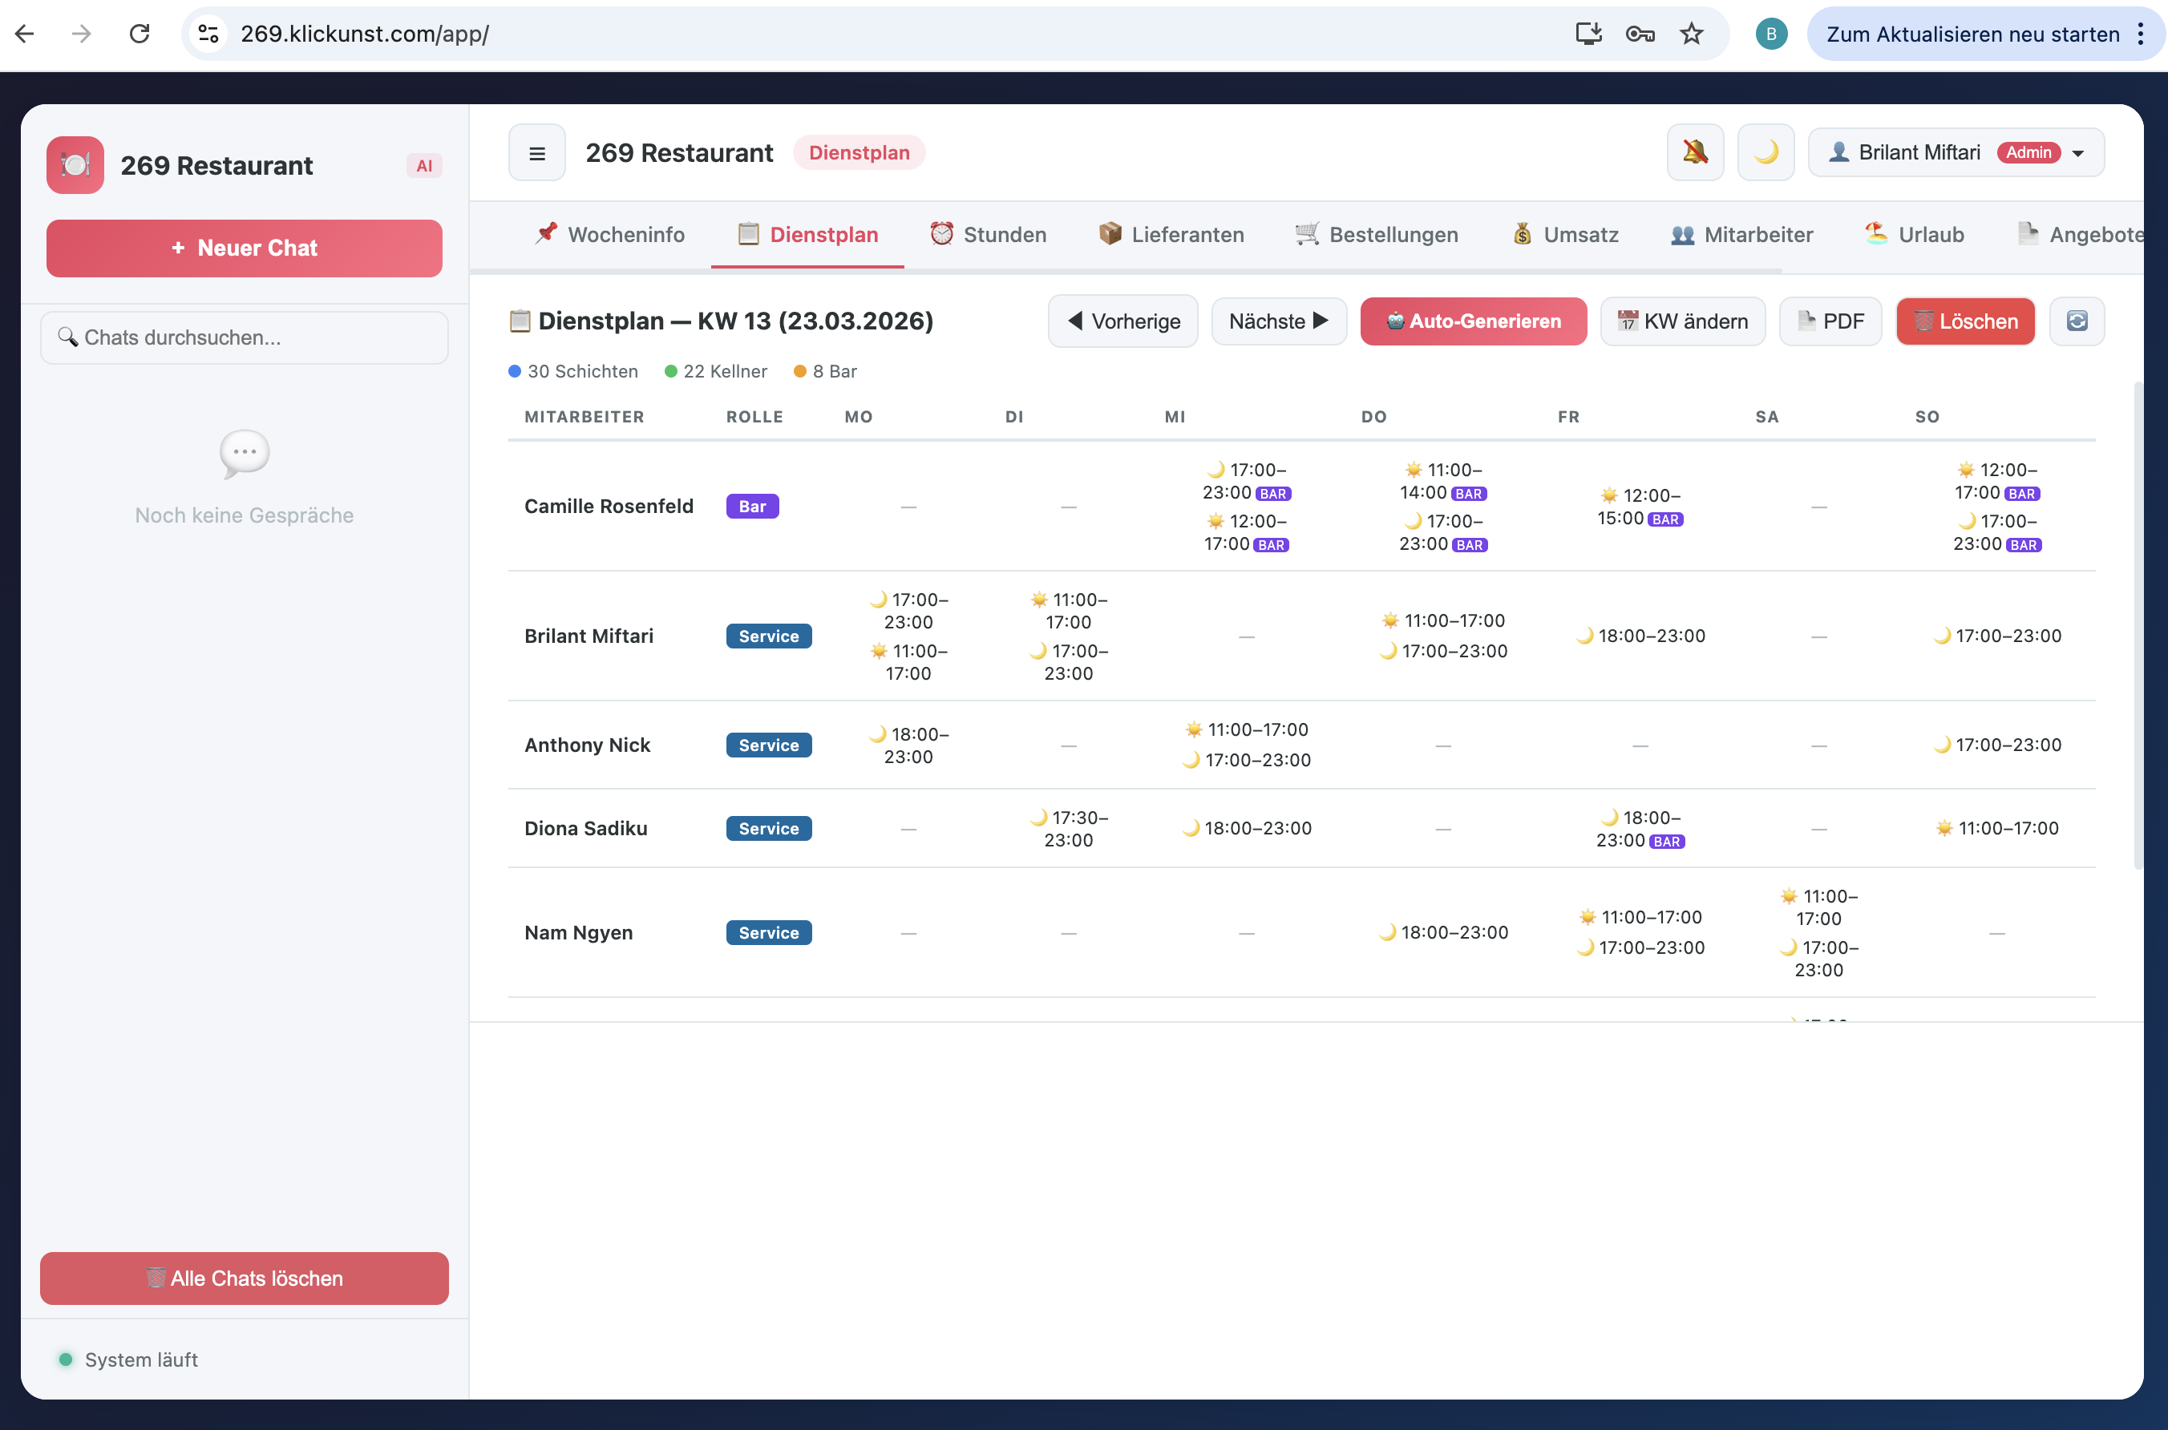Open the install app icon in address bar
This screenshot has width=2168, height=1430.
pyautogui.click(x=1588, y=33)
